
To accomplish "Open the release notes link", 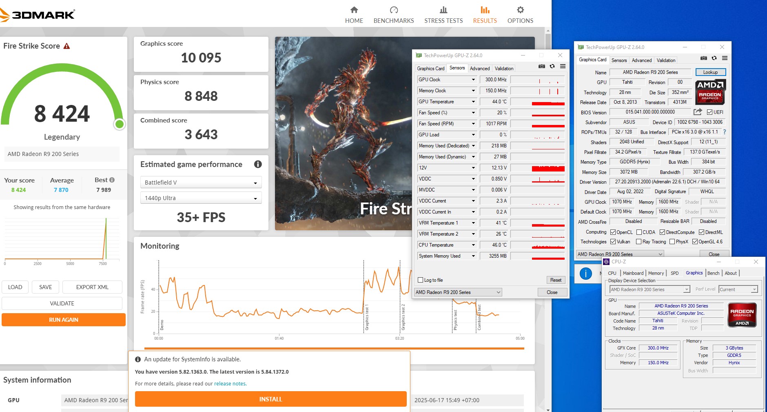I will coord(230,384).
